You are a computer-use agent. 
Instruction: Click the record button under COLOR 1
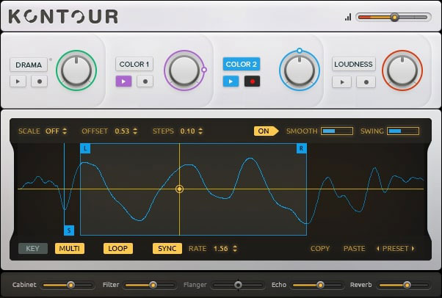pyautogui.click(x=145, y=81)
